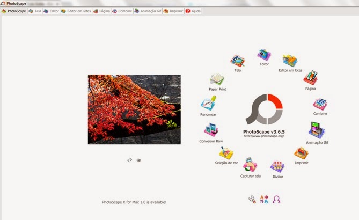The image size is (359, 220).
Task: Open the Ajuda help tab
Action: 193,11
